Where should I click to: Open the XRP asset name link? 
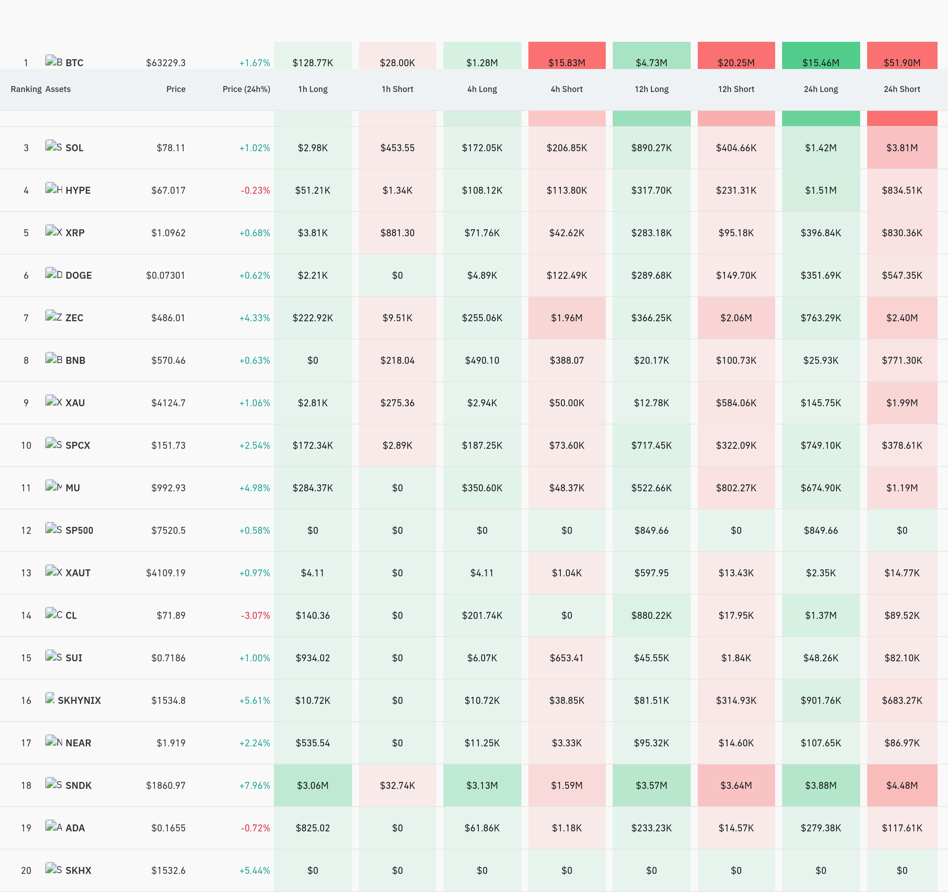[x=75, y=233]
